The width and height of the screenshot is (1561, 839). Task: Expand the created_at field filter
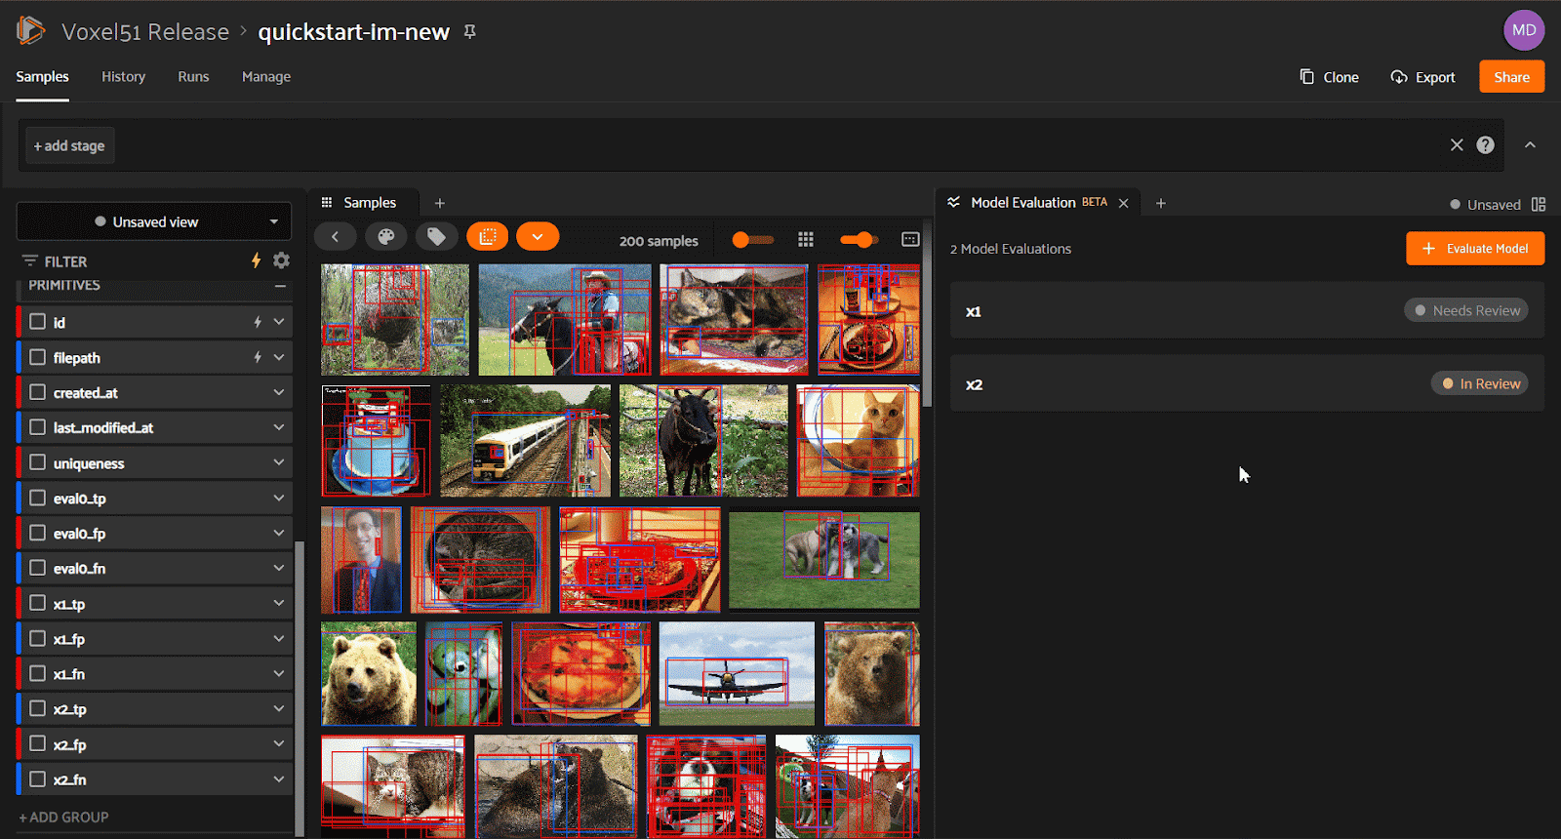[279, 392]
